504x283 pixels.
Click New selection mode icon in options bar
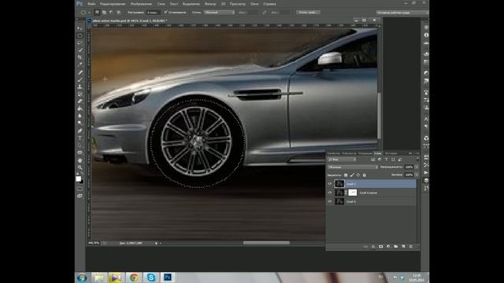click(97, 13)
